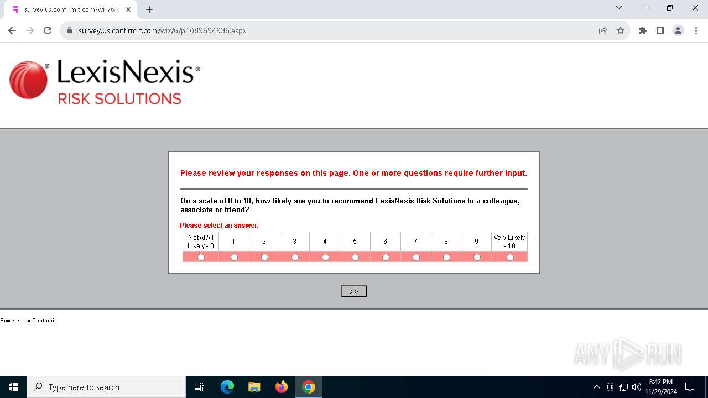The image size is (708, 398).
Task: Close the survey browser tab
Action: 128,9
